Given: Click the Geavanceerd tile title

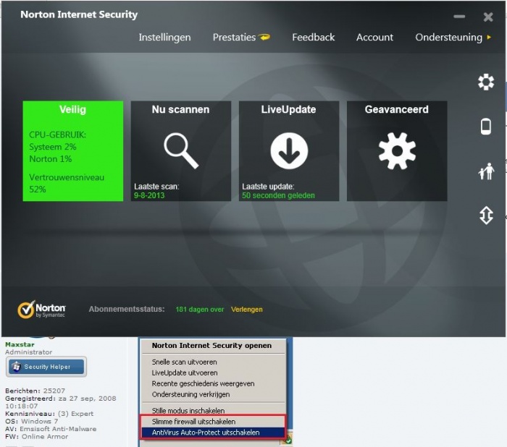Looking at the screenshot, I should click(x=397, y=109).
